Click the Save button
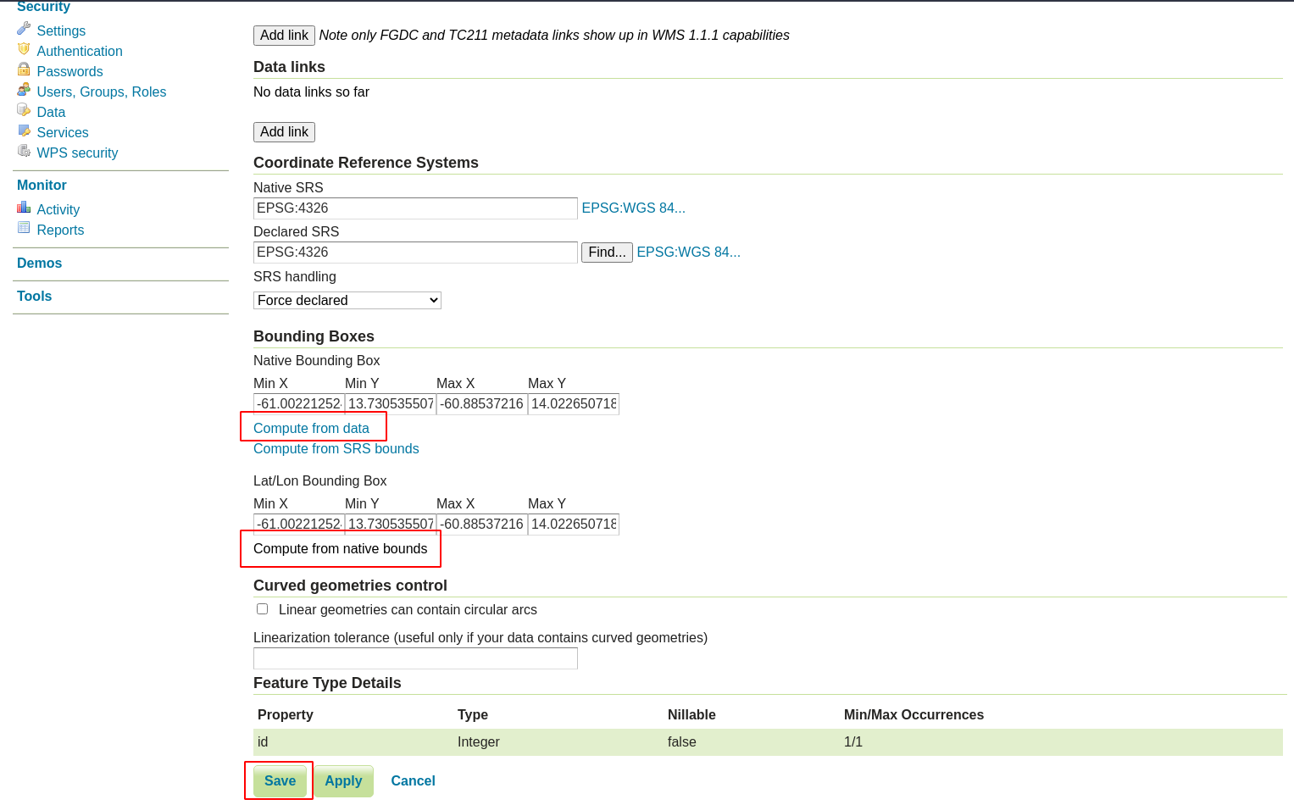1294x805 pixels. click(280, 780)
